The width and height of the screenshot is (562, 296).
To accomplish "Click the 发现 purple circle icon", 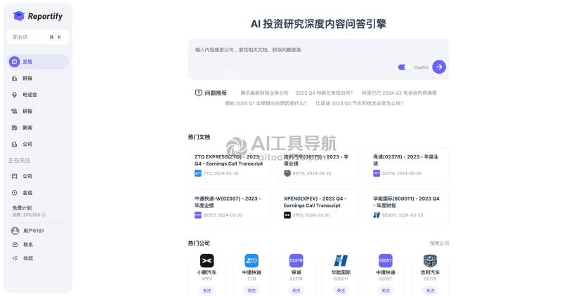I will pyautogui.click(x=14, y=62).
